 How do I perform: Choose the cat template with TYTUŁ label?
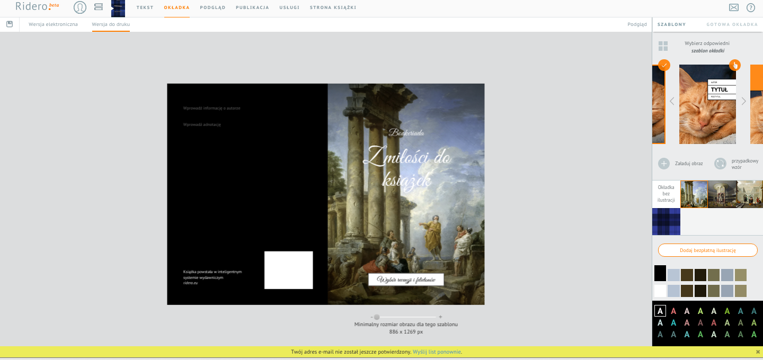point(707,104)
